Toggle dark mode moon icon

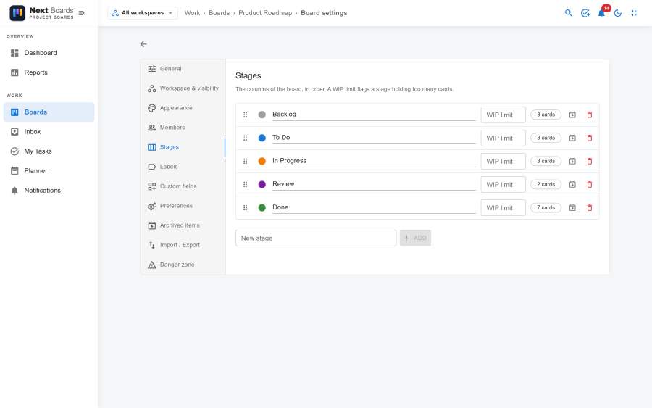click(617, 13)
